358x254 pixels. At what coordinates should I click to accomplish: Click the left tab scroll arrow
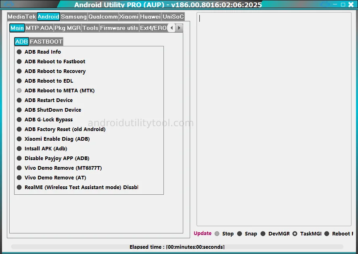coord(172,28)
